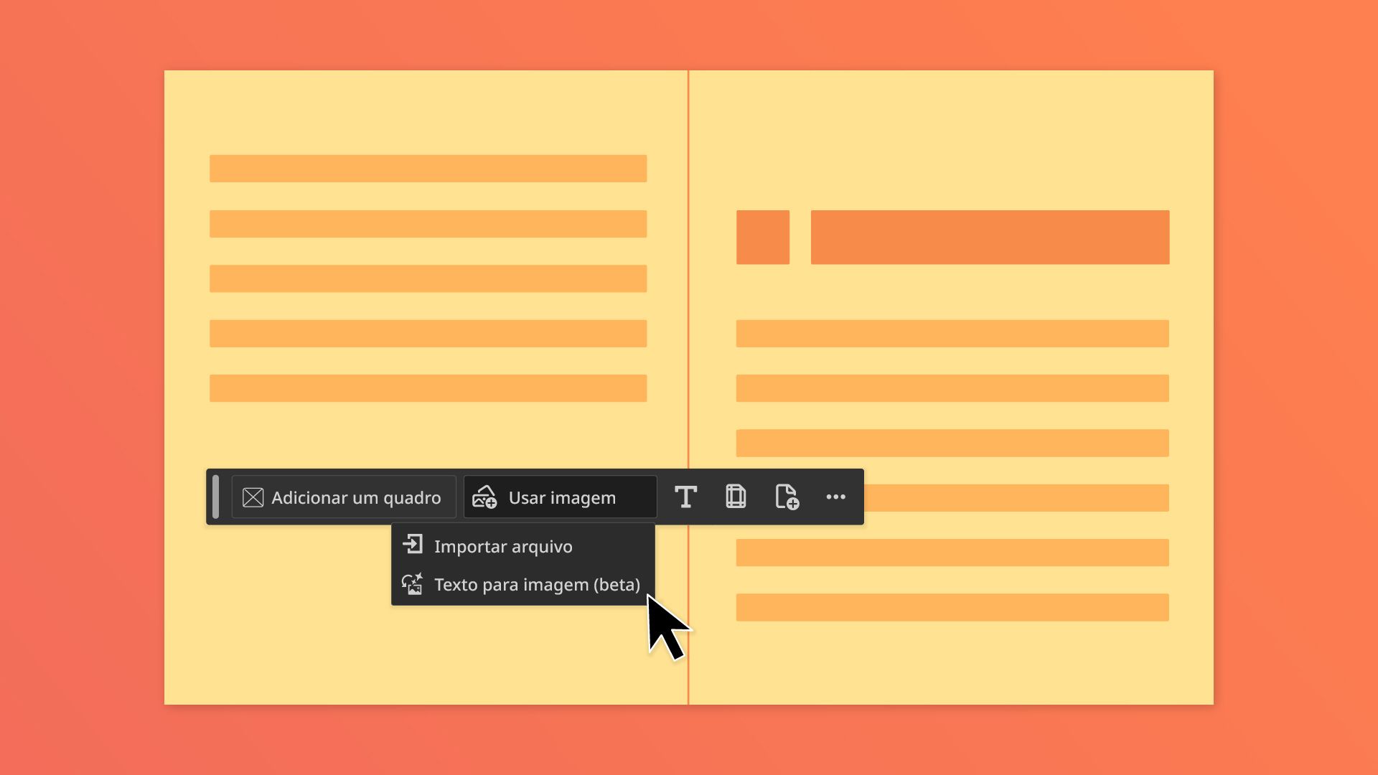This screenshot has height=775, width=1378.
Task: Expand the Usar imagem dropdown
Action: click(561, 497)
